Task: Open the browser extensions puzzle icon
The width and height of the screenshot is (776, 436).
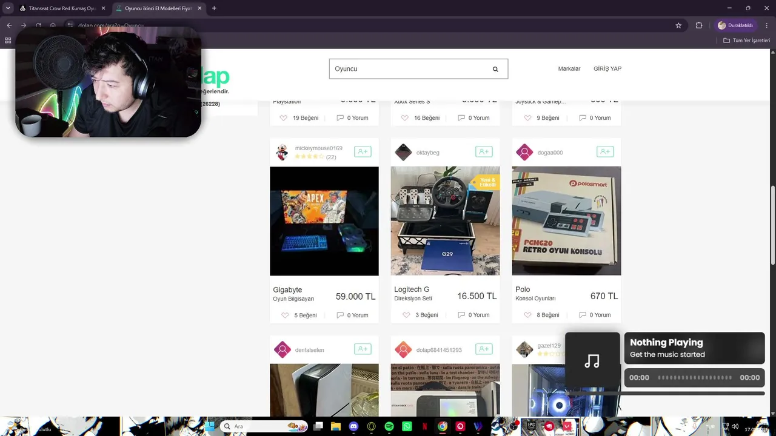Action: (699, 25)
